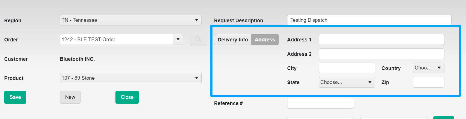Click into the Address 2 field
The width and height of the screenshot is (466, 119).
(381, 54)
